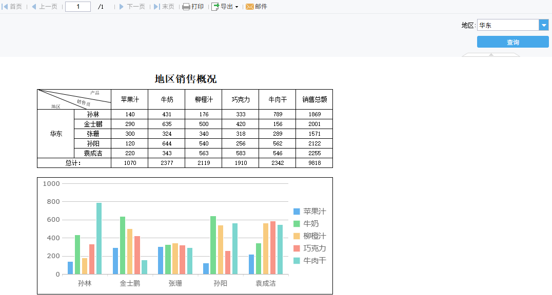Click the 总计 totals row in the report

[73, 163]
